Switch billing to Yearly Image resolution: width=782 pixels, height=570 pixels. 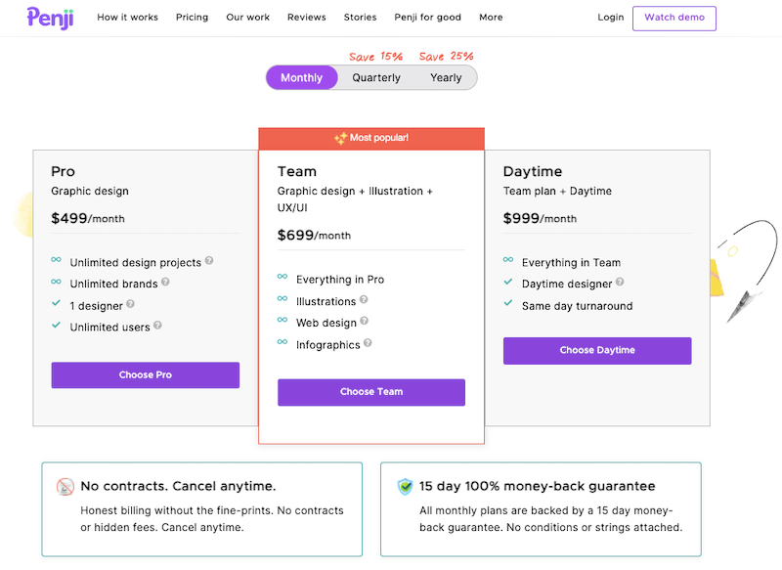pyautogui.click(x=447, y=78)
